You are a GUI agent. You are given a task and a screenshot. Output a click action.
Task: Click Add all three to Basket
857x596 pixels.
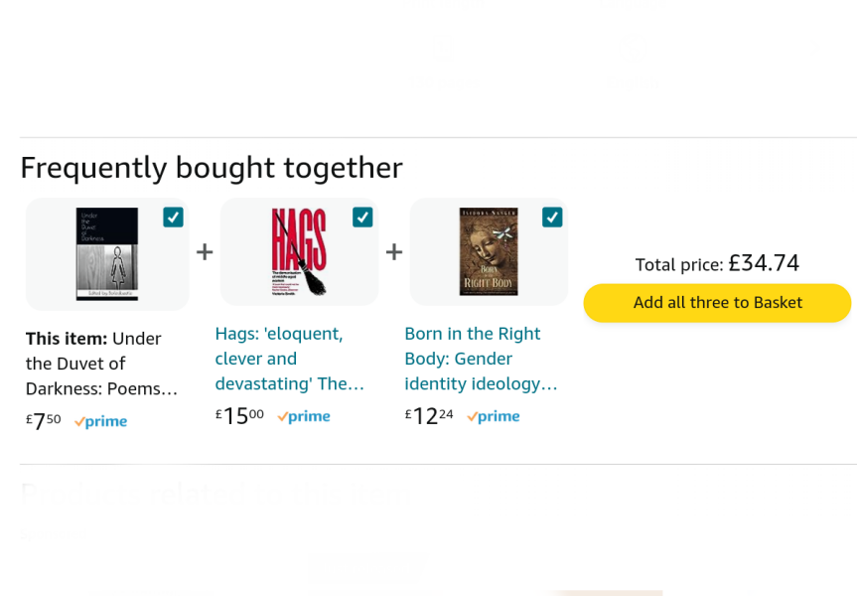pos(716,303)
